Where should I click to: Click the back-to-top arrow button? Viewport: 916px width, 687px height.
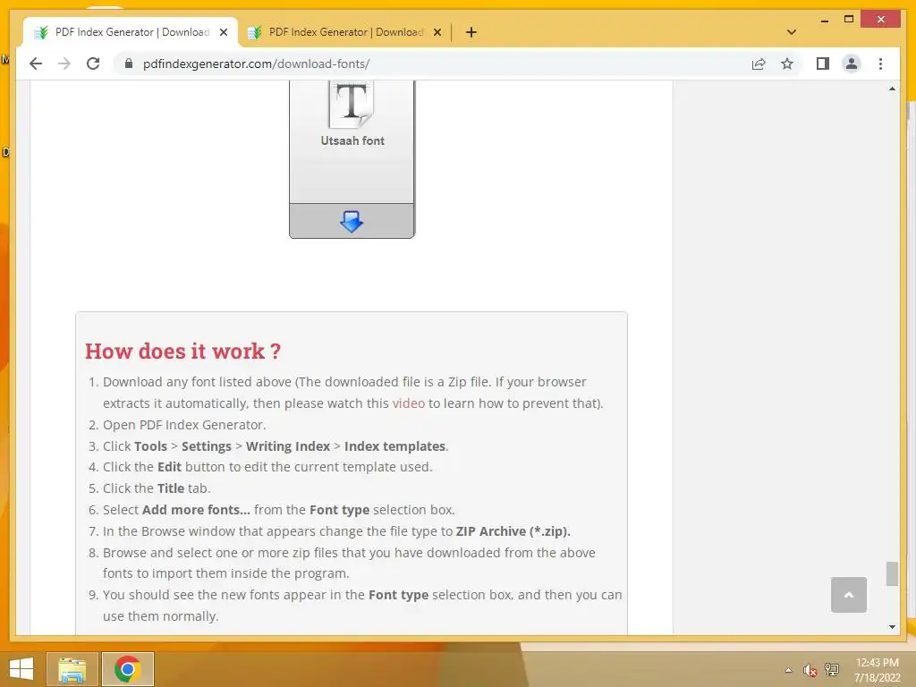tap(848, 595)
